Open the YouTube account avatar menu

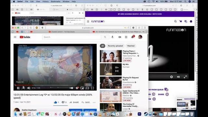point(140,37)
